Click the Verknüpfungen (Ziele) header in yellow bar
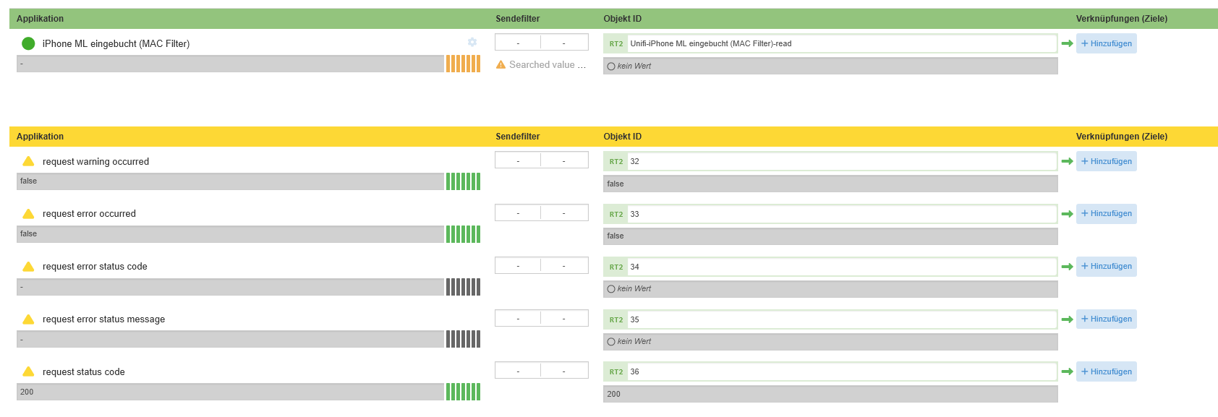Viewport: 1218px width, 417px height. 1121,137
